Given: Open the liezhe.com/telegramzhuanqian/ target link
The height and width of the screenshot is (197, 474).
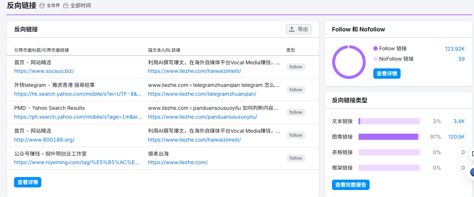Looking at the screenshot, I should coord(202,94).
